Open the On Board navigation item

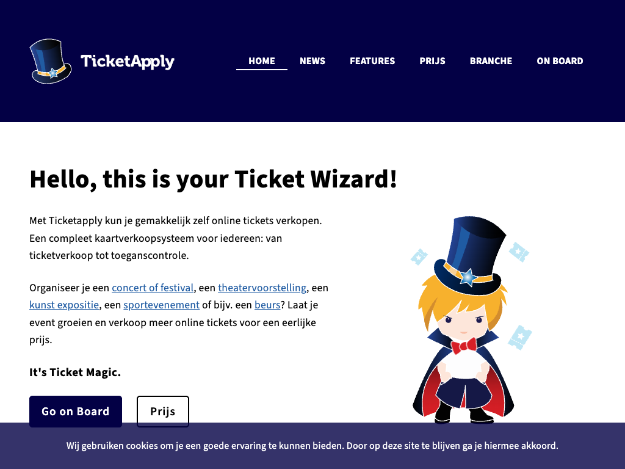pyautogui.click(x=560, y=61)
